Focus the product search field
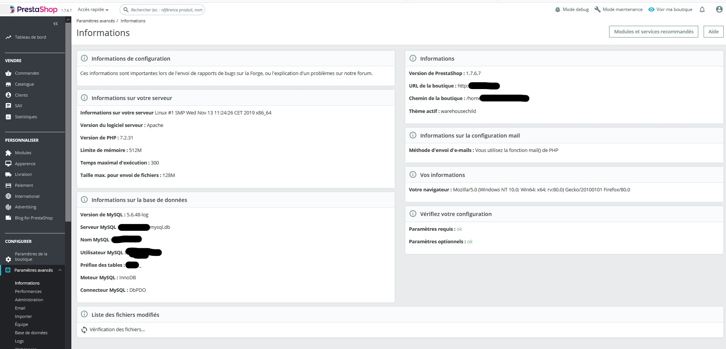Image resolution: width=726 pixels, height=349 pixels. (162, 10)
